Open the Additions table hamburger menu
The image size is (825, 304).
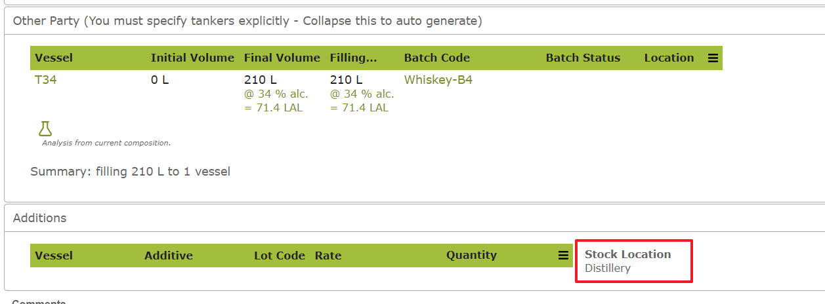563,256
